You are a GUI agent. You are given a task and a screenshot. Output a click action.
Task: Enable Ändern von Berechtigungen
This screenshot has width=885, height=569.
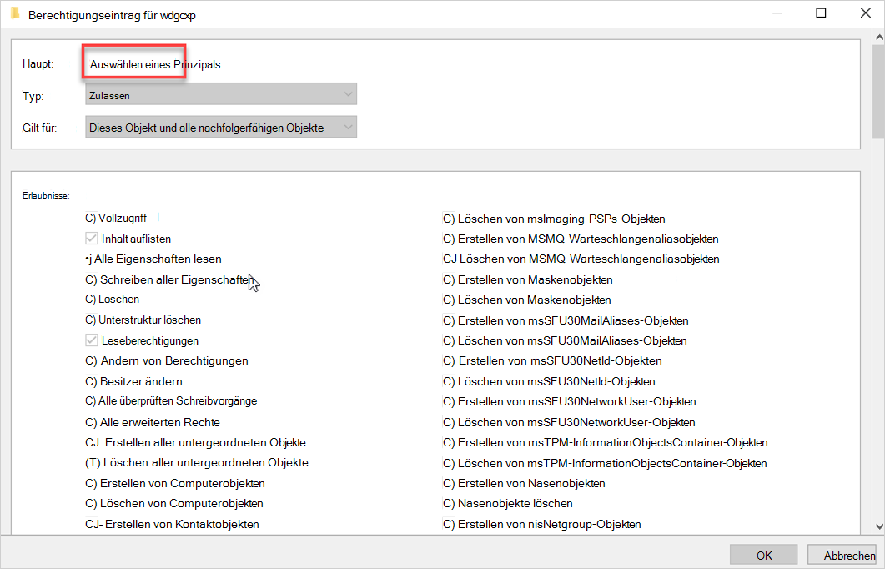[x=89, y=360]
